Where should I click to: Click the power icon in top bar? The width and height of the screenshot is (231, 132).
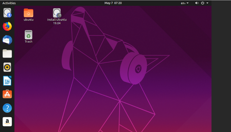pos(203,3)
